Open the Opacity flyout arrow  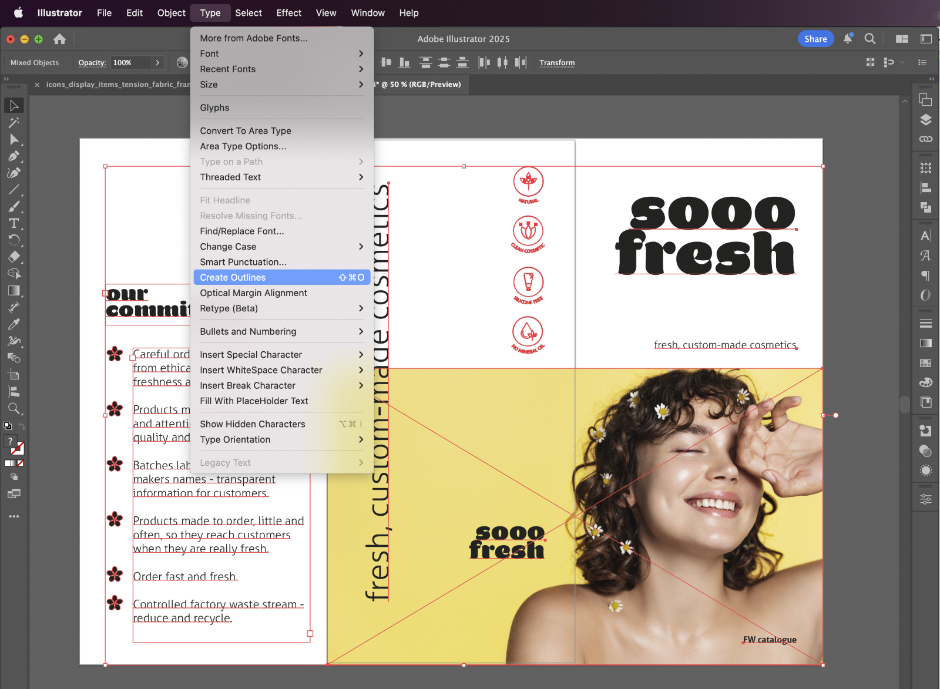coord(157,63)
